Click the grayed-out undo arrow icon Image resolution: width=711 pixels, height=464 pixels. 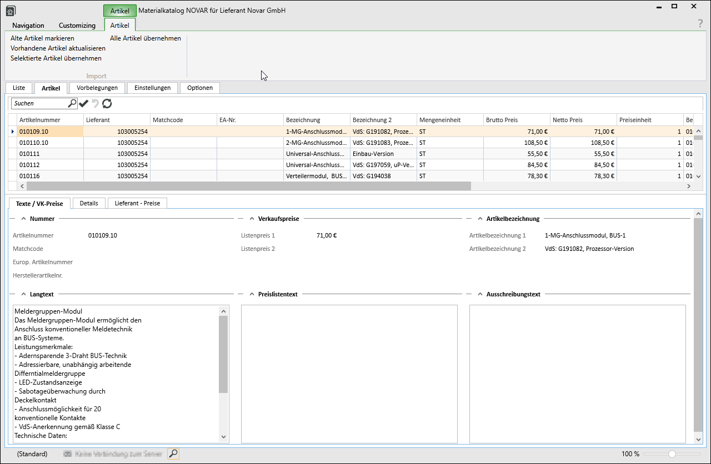point(96,103)
